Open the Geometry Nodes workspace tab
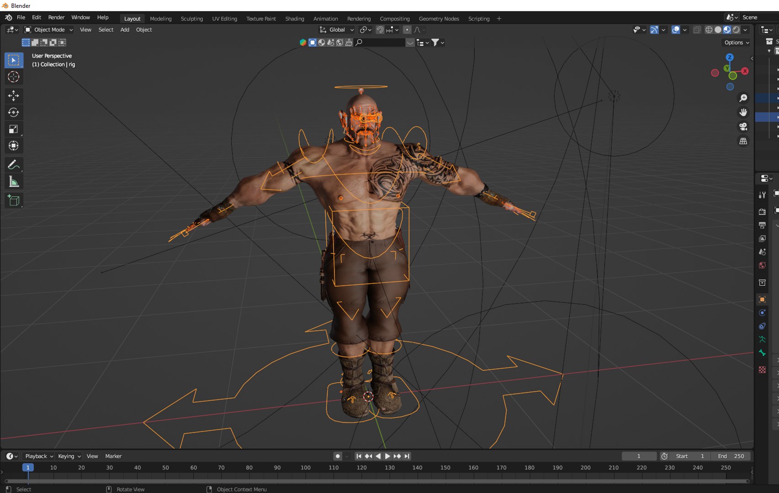The image size is (779, 493). pyautogui.click(x=439, y=19)
